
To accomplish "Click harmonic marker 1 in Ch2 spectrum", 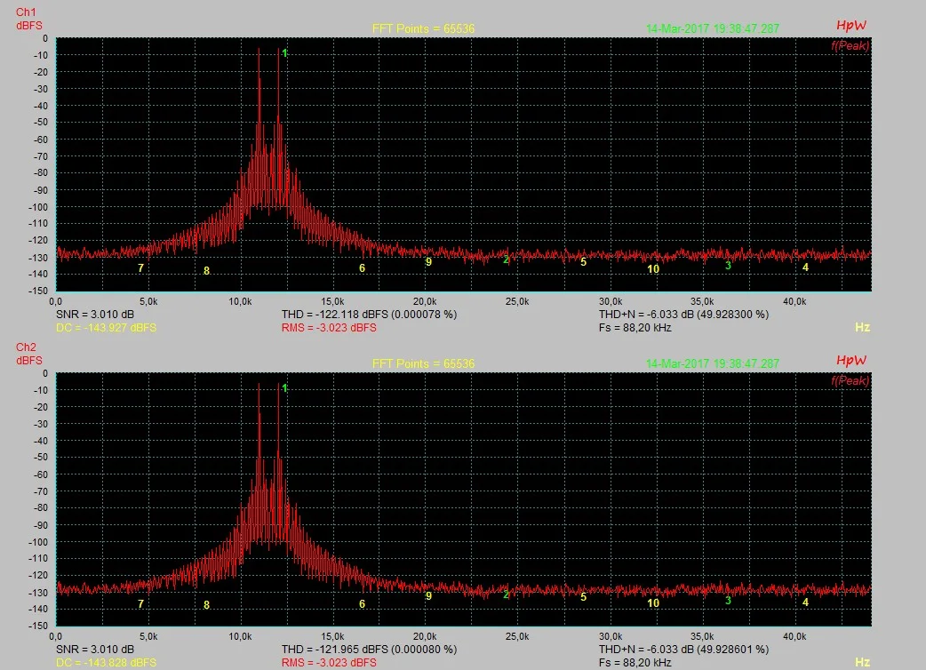I will [x=284, y=387].
